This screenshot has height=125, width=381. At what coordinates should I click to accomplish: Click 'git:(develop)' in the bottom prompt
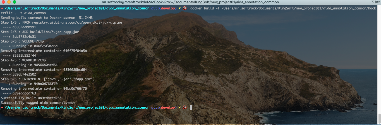[x=164, y=107]
